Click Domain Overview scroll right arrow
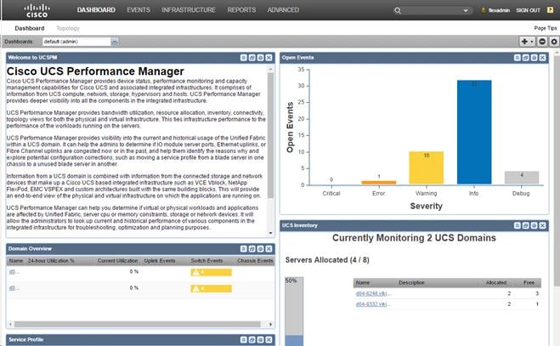 click(x=271, y=324)
